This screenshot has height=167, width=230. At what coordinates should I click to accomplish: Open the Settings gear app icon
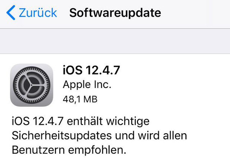(x=32, y=85)
